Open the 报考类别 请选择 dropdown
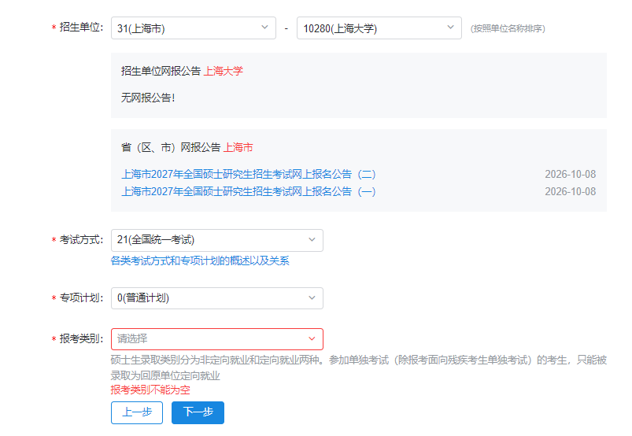The image size is (632, 436). click(x=217, y=339)
